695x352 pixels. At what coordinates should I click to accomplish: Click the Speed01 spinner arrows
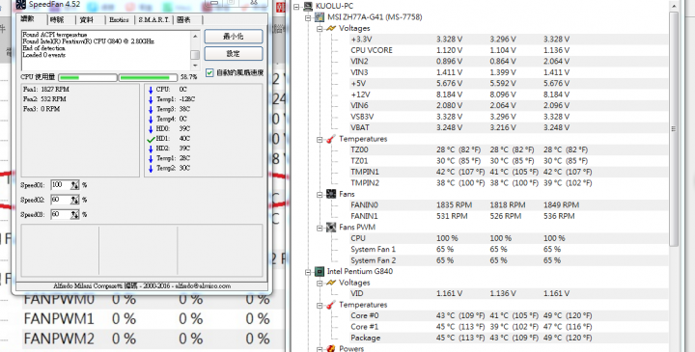pos(75,185)
